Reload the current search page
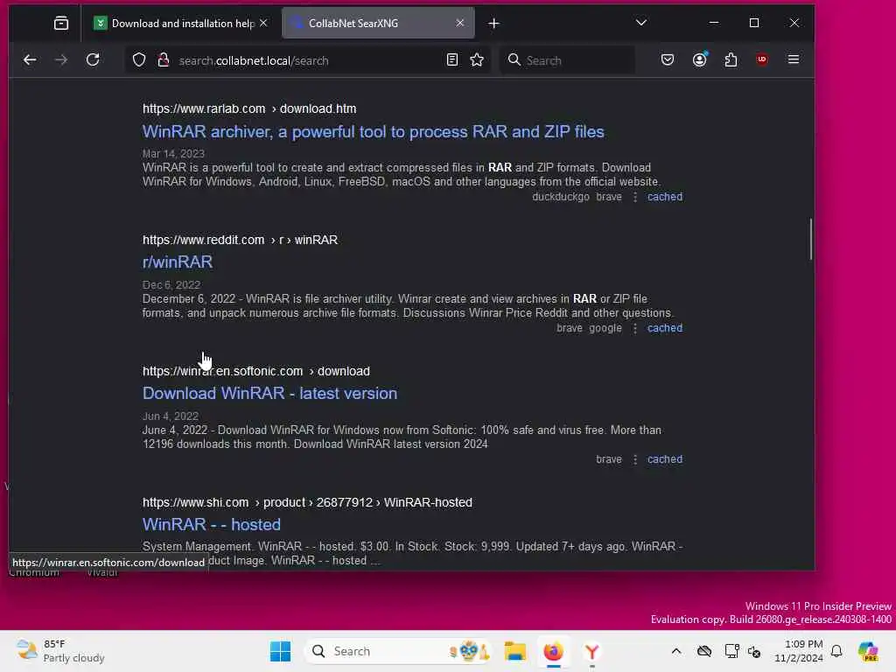 click(x=93, y=60)
